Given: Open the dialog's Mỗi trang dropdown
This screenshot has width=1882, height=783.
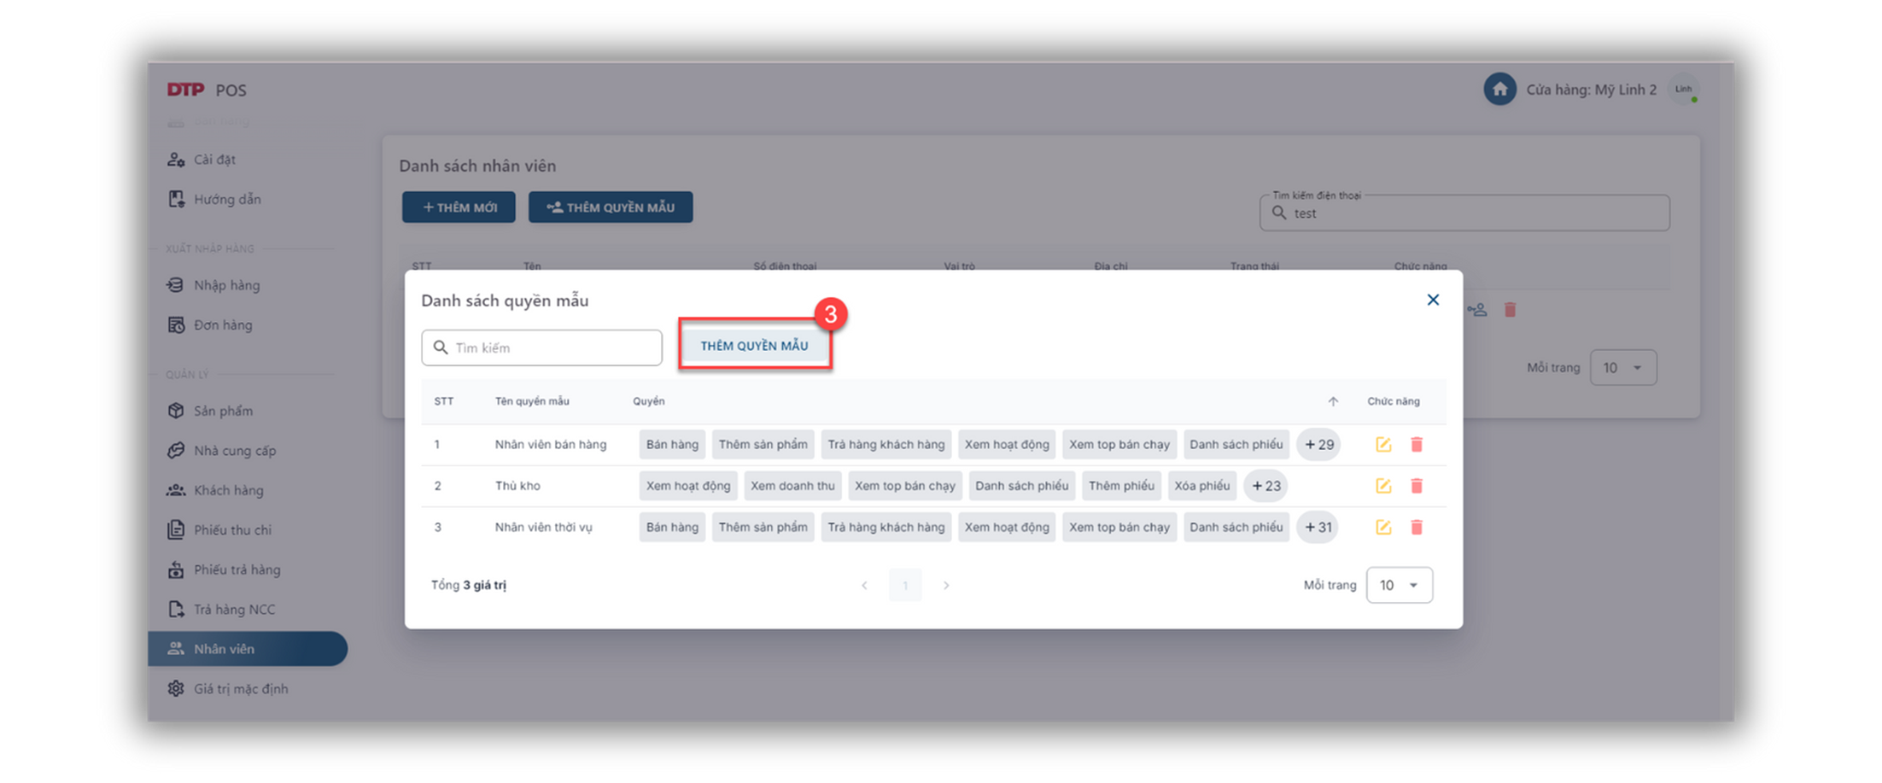Looking at the screenshot, I should [x=1399, y=585].
